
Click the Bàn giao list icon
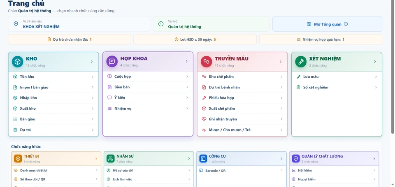(x=15, y=119)
